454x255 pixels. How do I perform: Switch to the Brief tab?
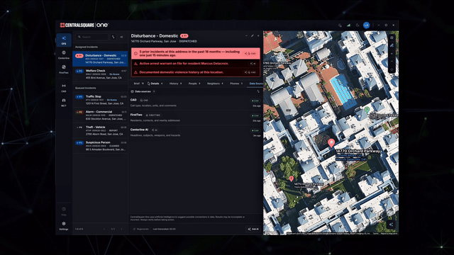click(x=138, y=84)
